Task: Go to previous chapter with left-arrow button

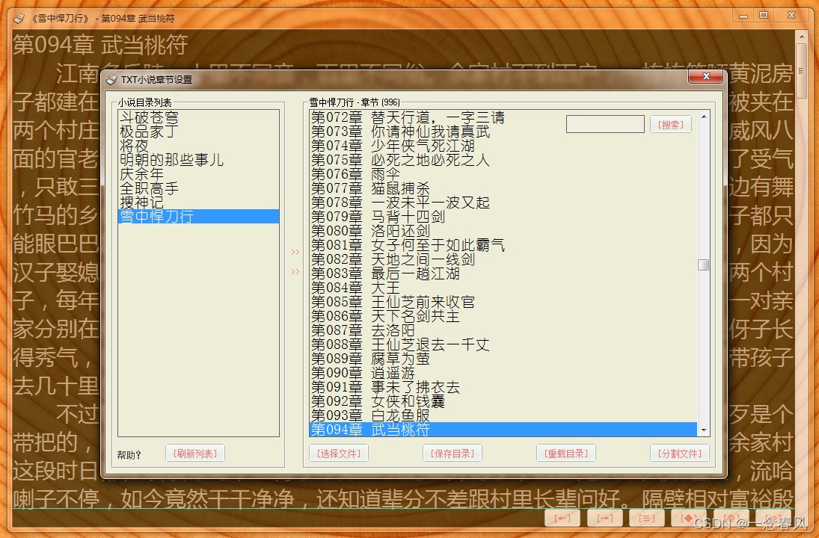Action: tap(562, 518)
